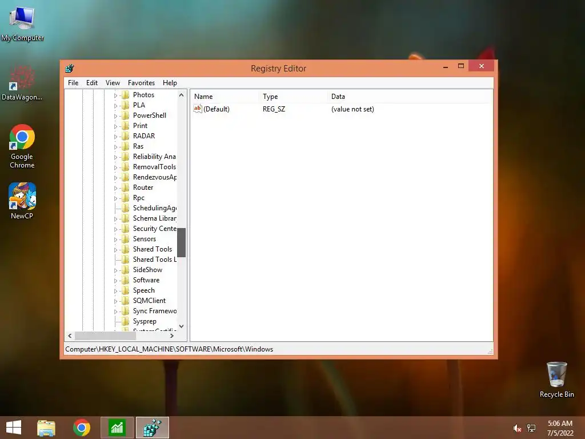Screen dimensions: 585x439
Task: Open Chrome from the taskbar
Action: (82, 428)
